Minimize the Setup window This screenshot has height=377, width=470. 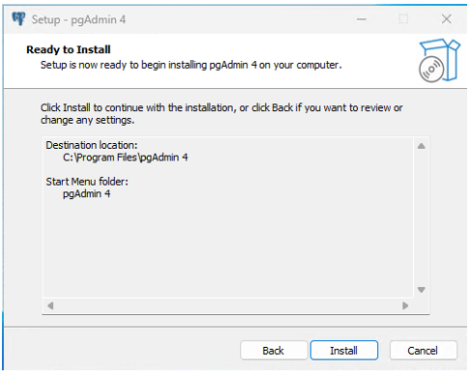[x=362, y=19]
